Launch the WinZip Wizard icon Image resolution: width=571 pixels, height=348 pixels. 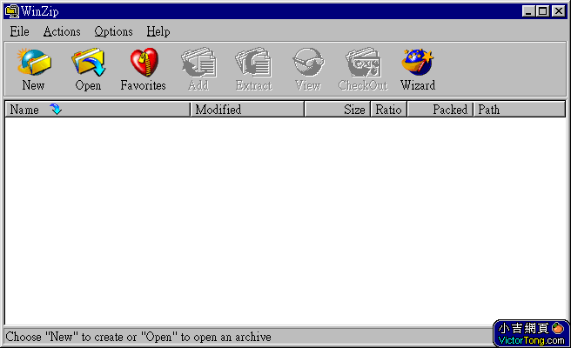pos(418,63)
